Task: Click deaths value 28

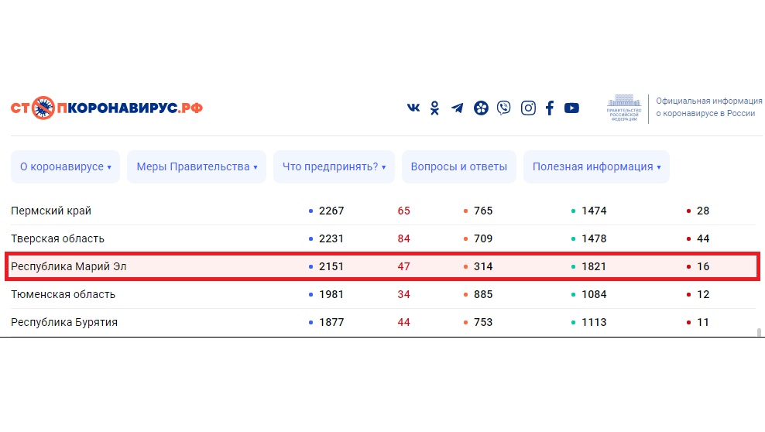Action: tap(703, 211)
